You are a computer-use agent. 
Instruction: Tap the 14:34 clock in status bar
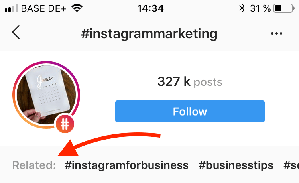pos(150,8)
